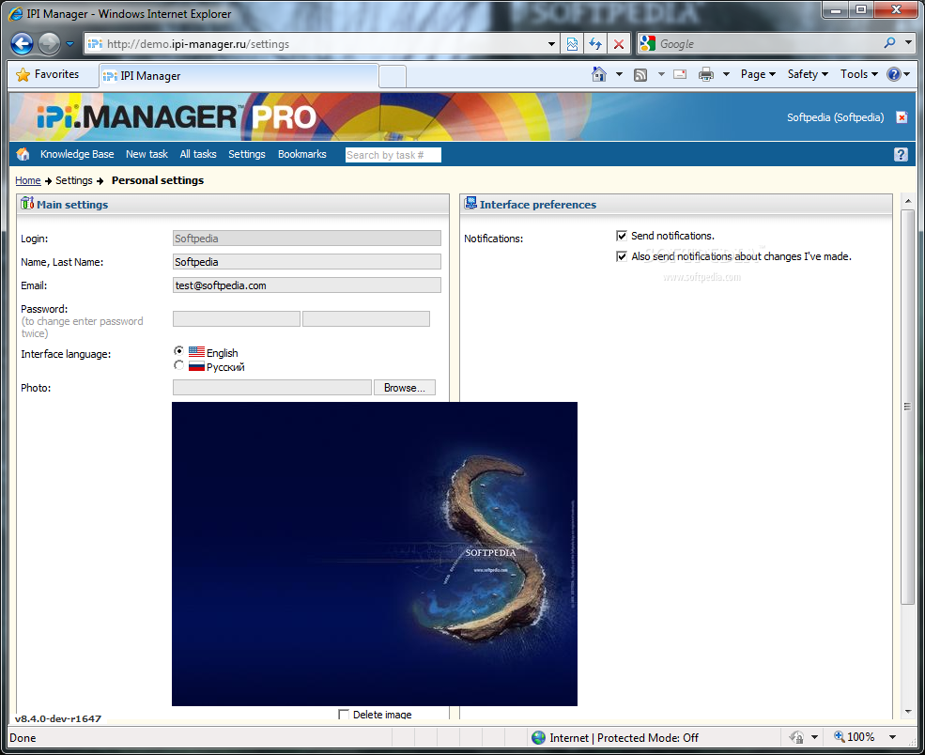Toggle Send notifications checkbox
925x755 pixels.
pyautogui.click(x=621, y=236)
